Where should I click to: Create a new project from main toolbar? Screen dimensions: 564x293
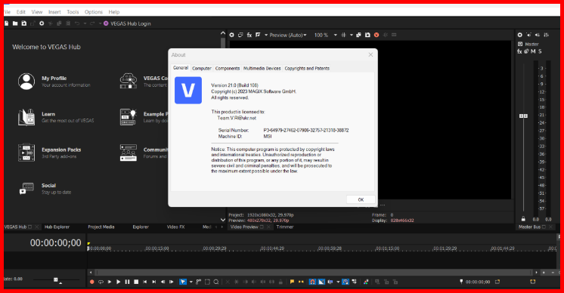(7, 23)
